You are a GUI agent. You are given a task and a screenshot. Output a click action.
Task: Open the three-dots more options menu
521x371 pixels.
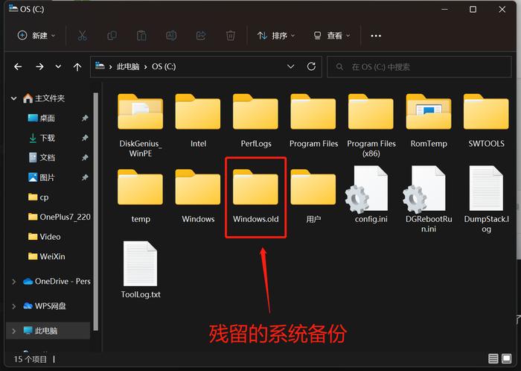[x=376, y=36]
